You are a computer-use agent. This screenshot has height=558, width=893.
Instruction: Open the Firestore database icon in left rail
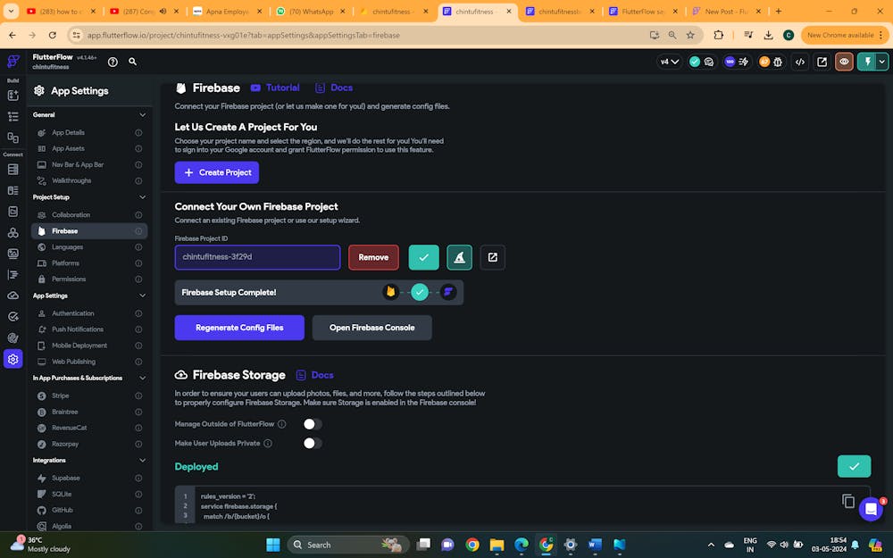coord(13,169)
